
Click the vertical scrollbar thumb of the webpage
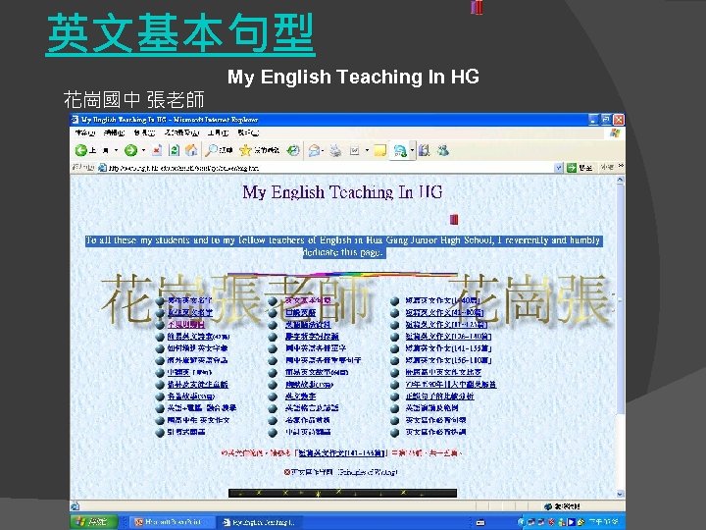tap(620, 299)
